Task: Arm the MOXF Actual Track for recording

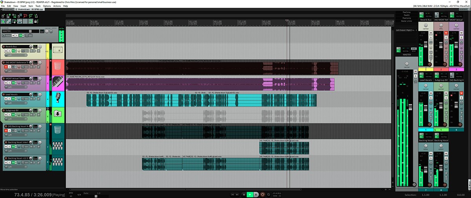Action: click(4, 79)
